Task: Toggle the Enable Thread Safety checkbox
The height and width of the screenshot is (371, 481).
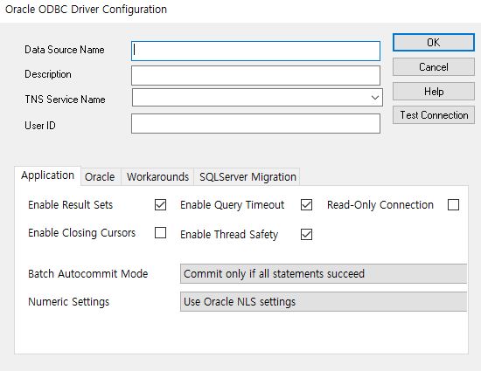Action: click(x=306, y=235)
